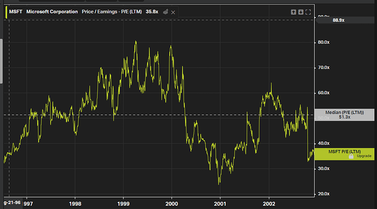Click the add-layer stack icon beside 35.8x
377x209 pixels.
166,12
